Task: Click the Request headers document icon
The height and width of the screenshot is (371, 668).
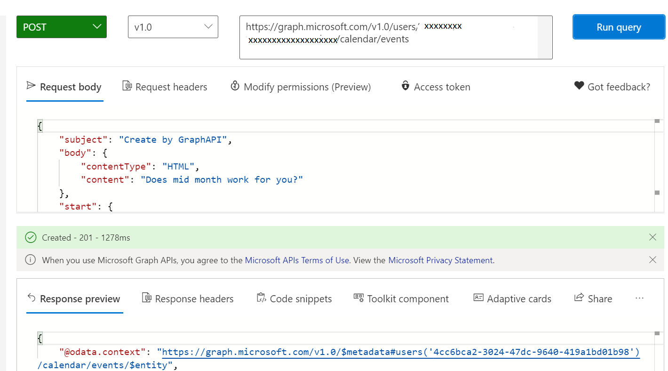Action: click(x=127, y=86)
